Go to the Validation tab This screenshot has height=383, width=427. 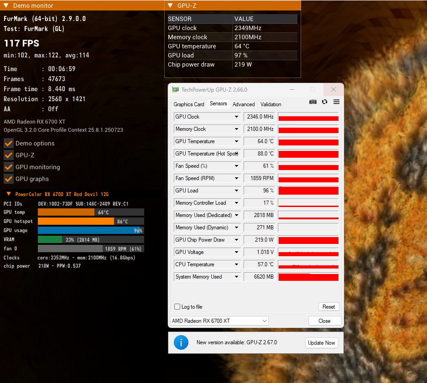tap(271, 104)
